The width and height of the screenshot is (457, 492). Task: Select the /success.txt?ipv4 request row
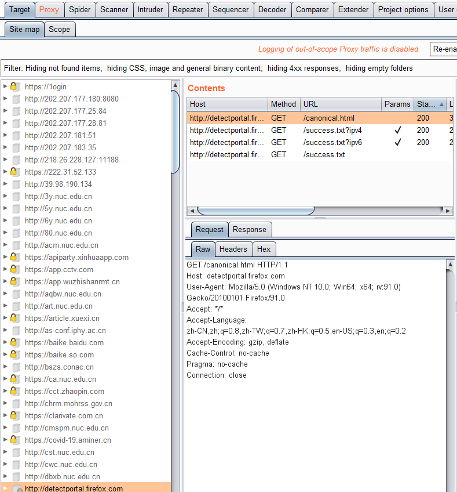click(x=320, y=130)
